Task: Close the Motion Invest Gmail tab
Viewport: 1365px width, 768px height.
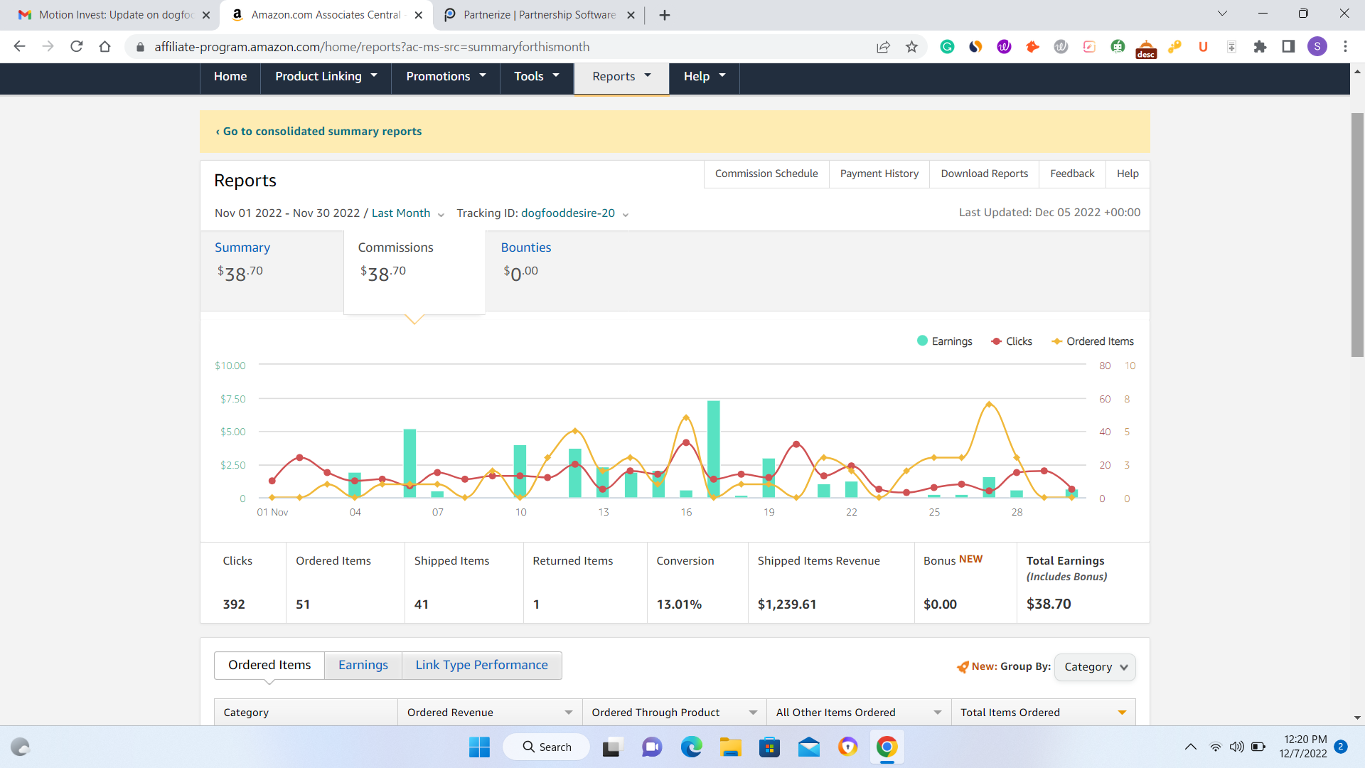Action: coord(206,15)
